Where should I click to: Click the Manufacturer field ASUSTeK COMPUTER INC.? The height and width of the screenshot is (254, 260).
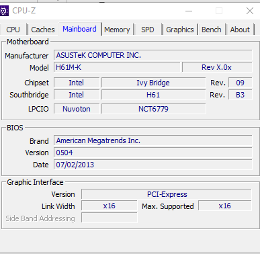tap(153, 55)
